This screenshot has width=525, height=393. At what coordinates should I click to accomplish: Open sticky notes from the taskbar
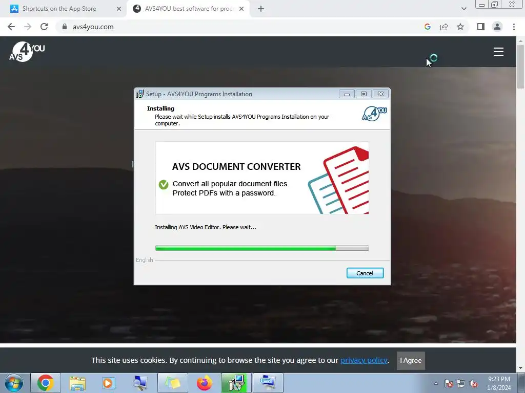coord(173,383)
